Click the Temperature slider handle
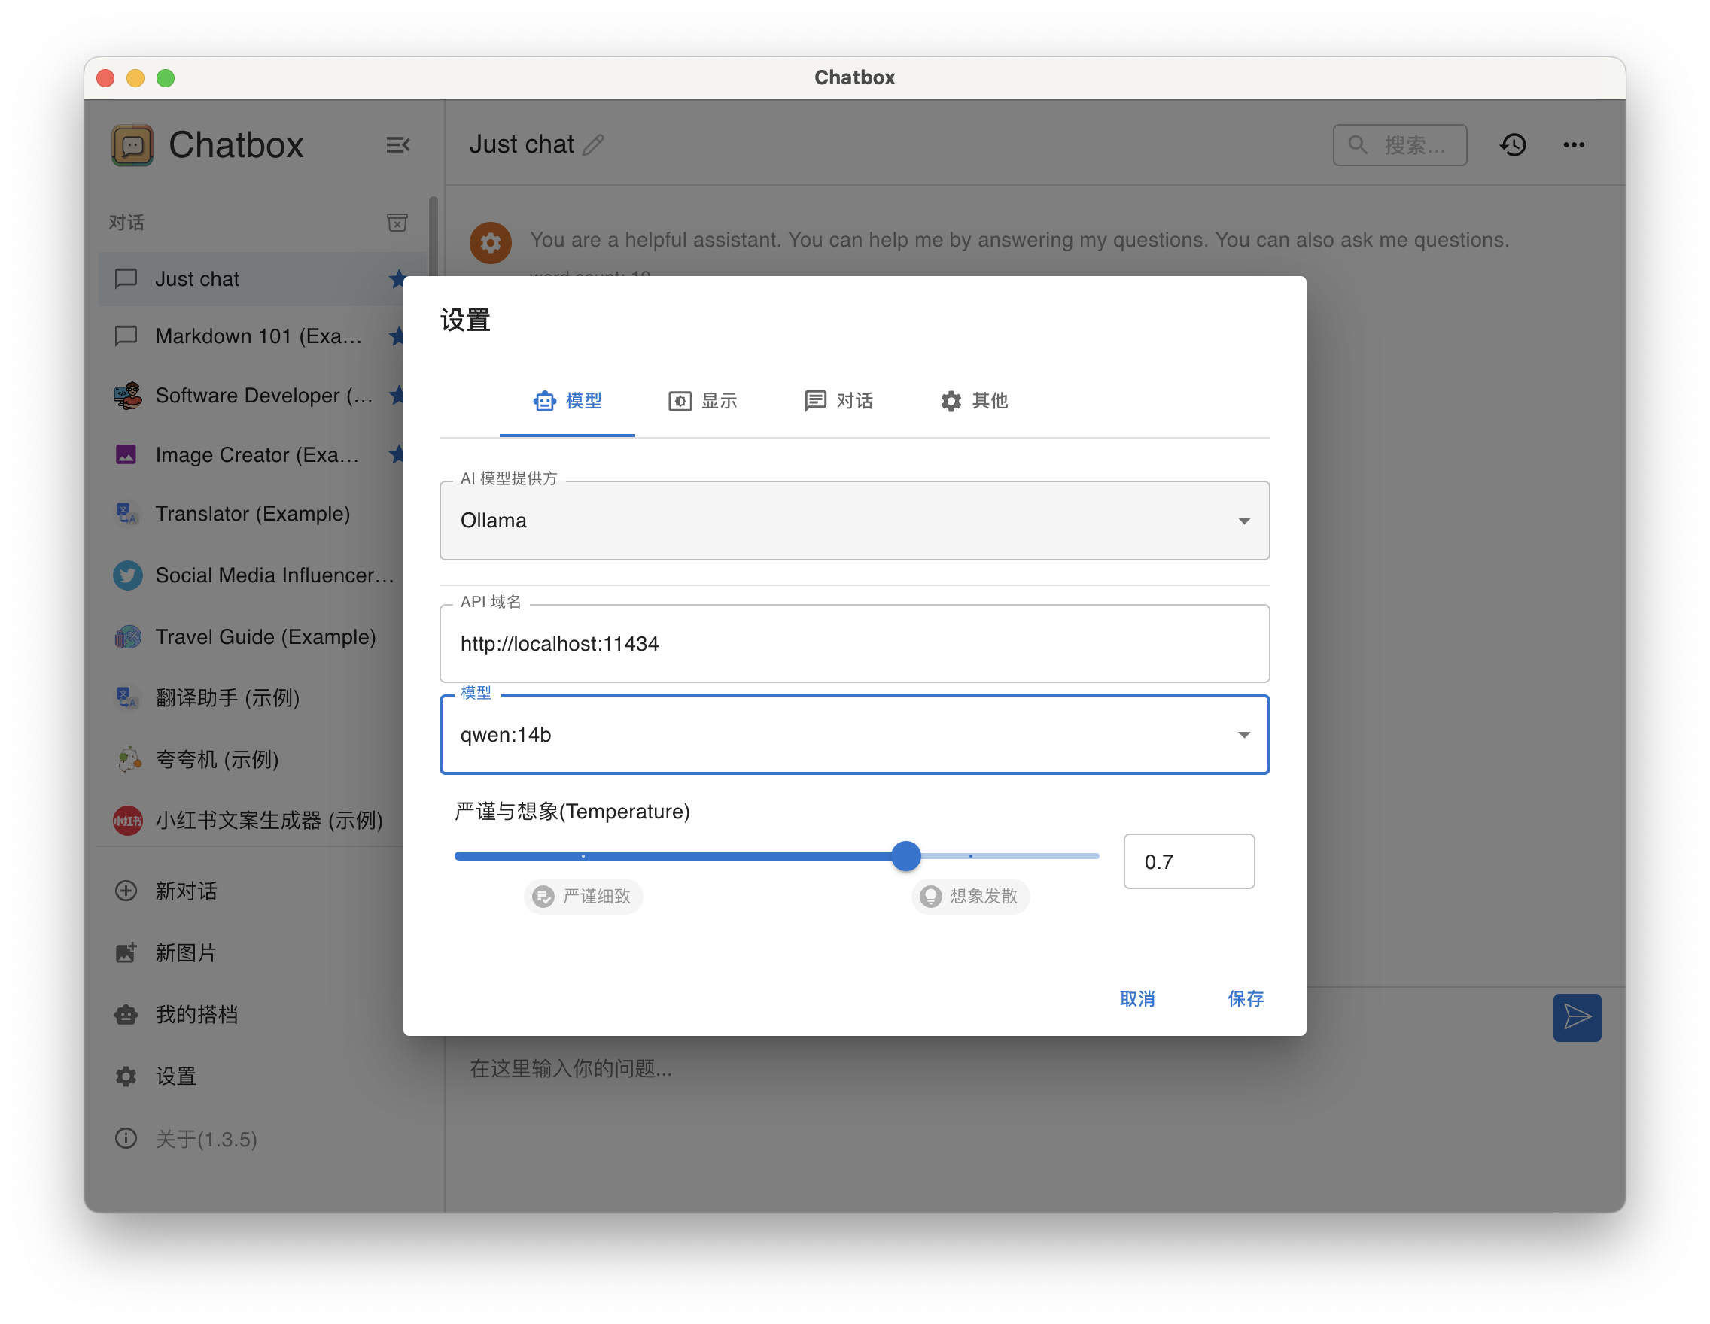The image size is (1710, 1324). coord(906,856)
